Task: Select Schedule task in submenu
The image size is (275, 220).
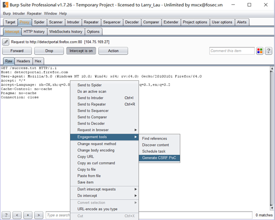Action: 159,151
